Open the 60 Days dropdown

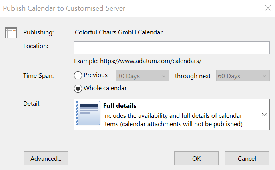tap(243, 76)
